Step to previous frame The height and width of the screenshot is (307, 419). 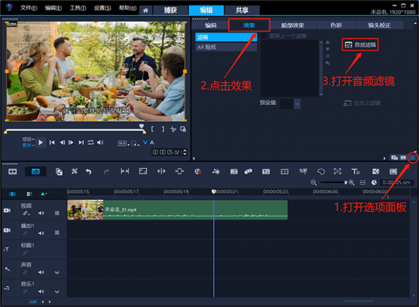click(x=62, y=143)
